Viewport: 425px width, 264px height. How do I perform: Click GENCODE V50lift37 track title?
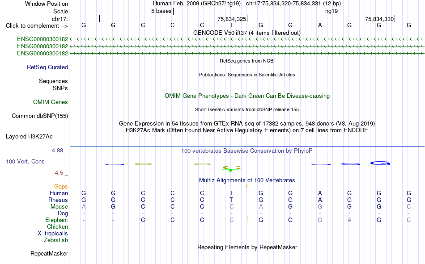point(246,33)
